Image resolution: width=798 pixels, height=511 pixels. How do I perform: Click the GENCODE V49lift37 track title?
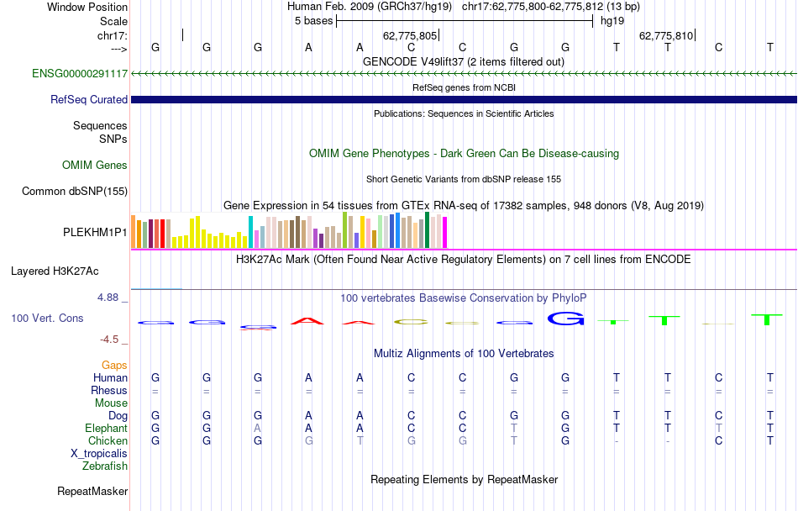tap(464, 61)
